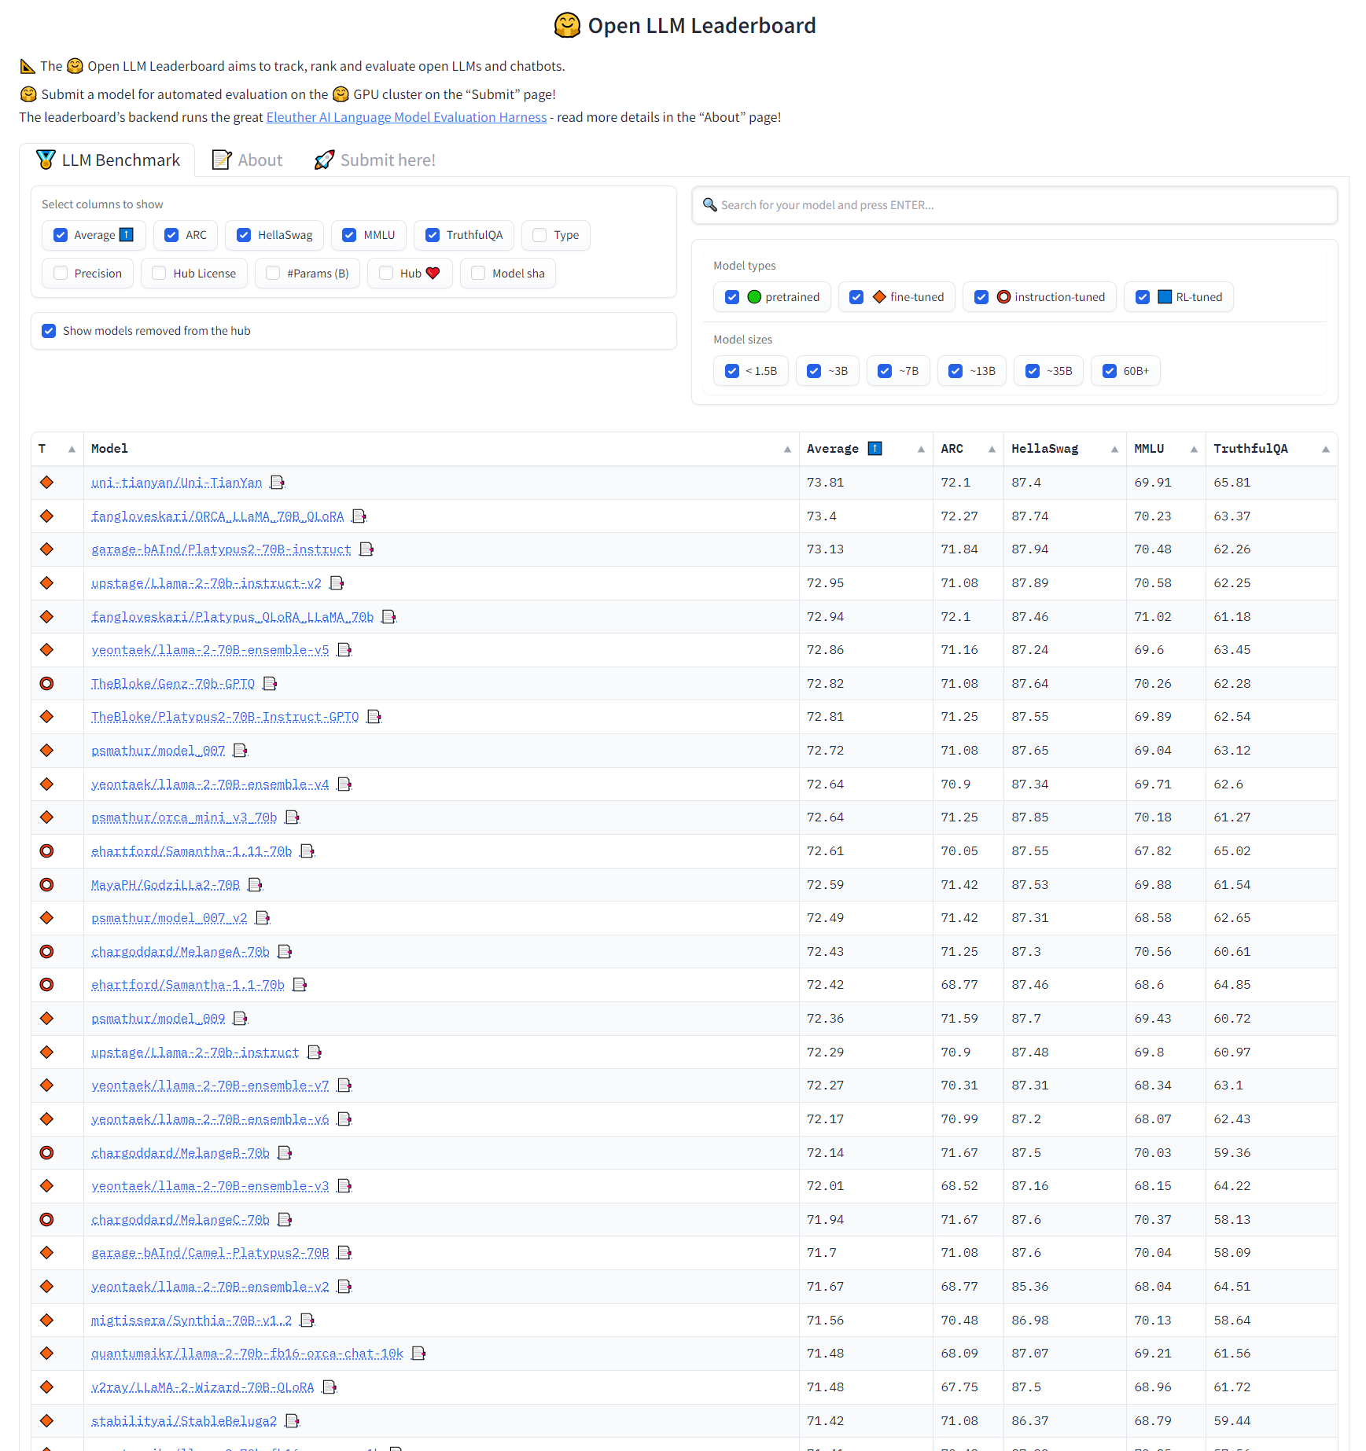
Task: Sort by Model column sort arrow
Action: pyautogui.click(x=786, y=449)
